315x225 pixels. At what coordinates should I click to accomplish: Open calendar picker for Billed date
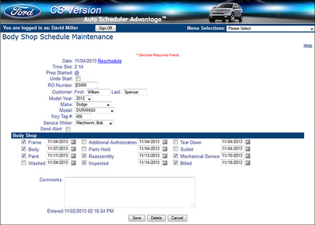247,163
